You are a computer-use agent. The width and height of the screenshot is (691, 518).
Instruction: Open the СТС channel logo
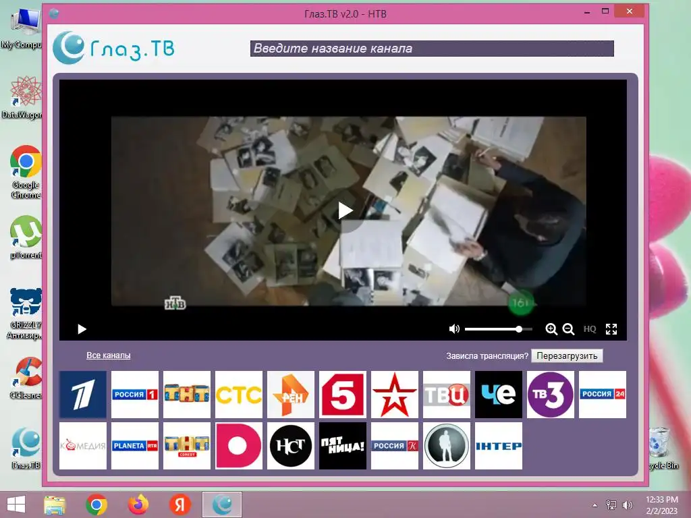pyautogui.click(x=239, y=394)
